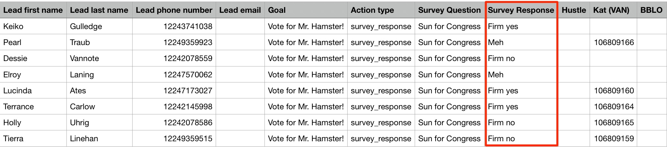
Task: Select the Survey Response column header
Action: coord(521,10)
